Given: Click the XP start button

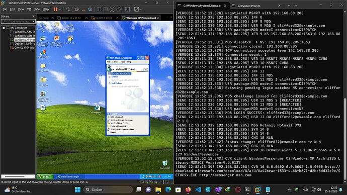Looking at the screenshot, I should (x=45, y=176).
